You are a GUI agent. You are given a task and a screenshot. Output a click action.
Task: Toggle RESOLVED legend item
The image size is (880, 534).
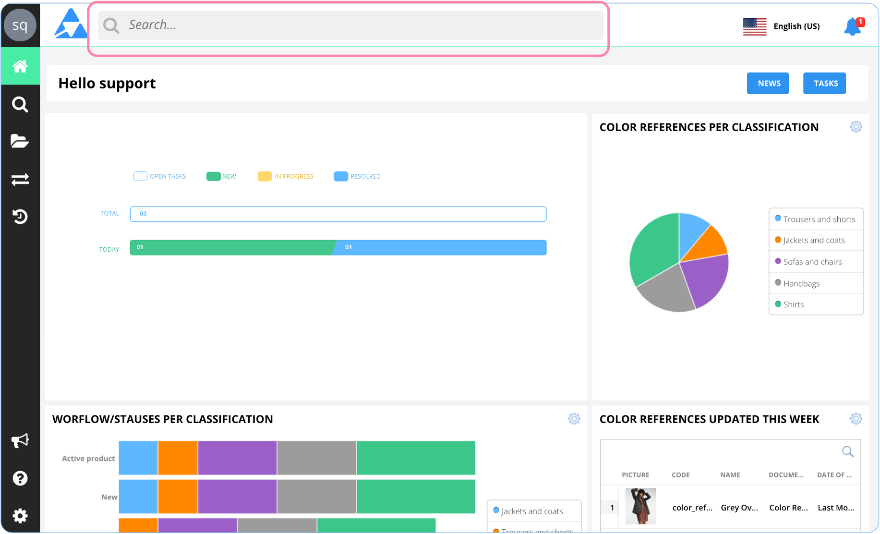(x=357, y=176)
